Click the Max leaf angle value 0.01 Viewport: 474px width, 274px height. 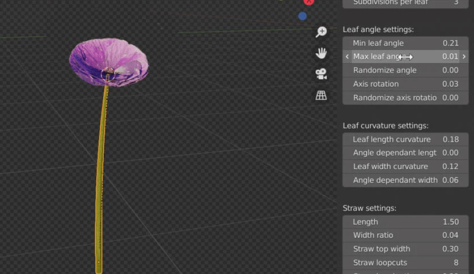tap(450, 57)
